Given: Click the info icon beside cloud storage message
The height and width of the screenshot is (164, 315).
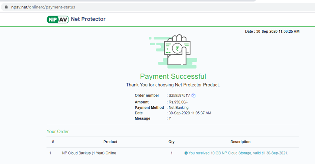Looking at the screenshot, I should (186, 153).
